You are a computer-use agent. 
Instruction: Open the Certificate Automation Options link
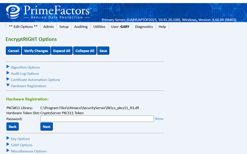[x=35, y=80]
